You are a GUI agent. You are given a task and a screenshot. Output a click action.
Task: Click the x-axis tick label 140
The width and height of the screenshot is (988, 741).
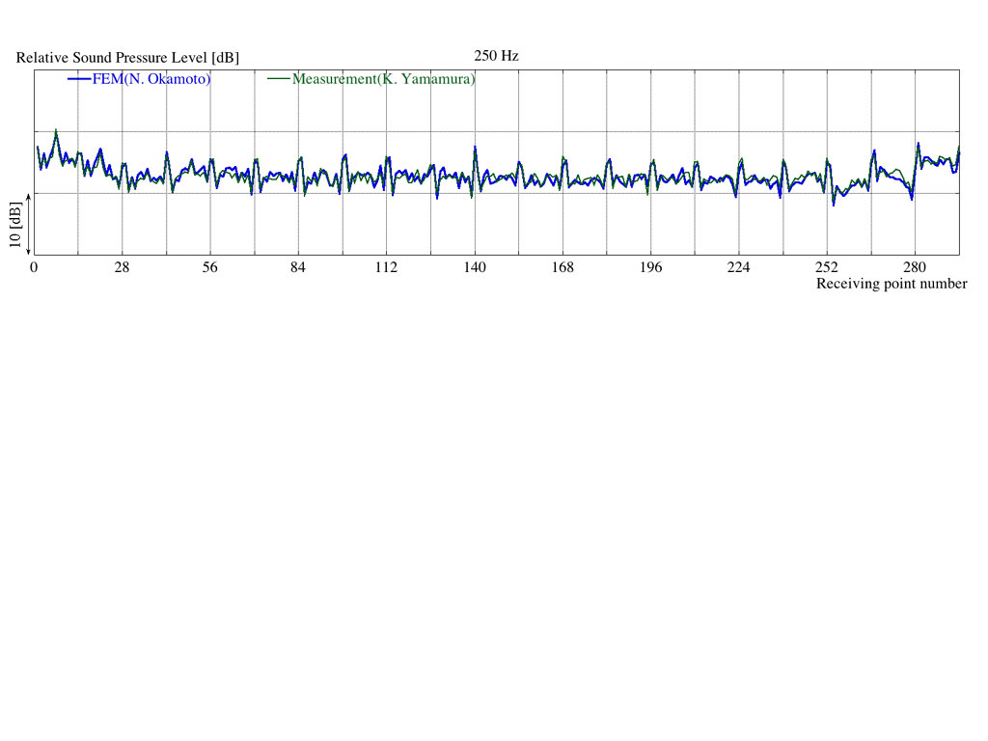coord(475,267)
